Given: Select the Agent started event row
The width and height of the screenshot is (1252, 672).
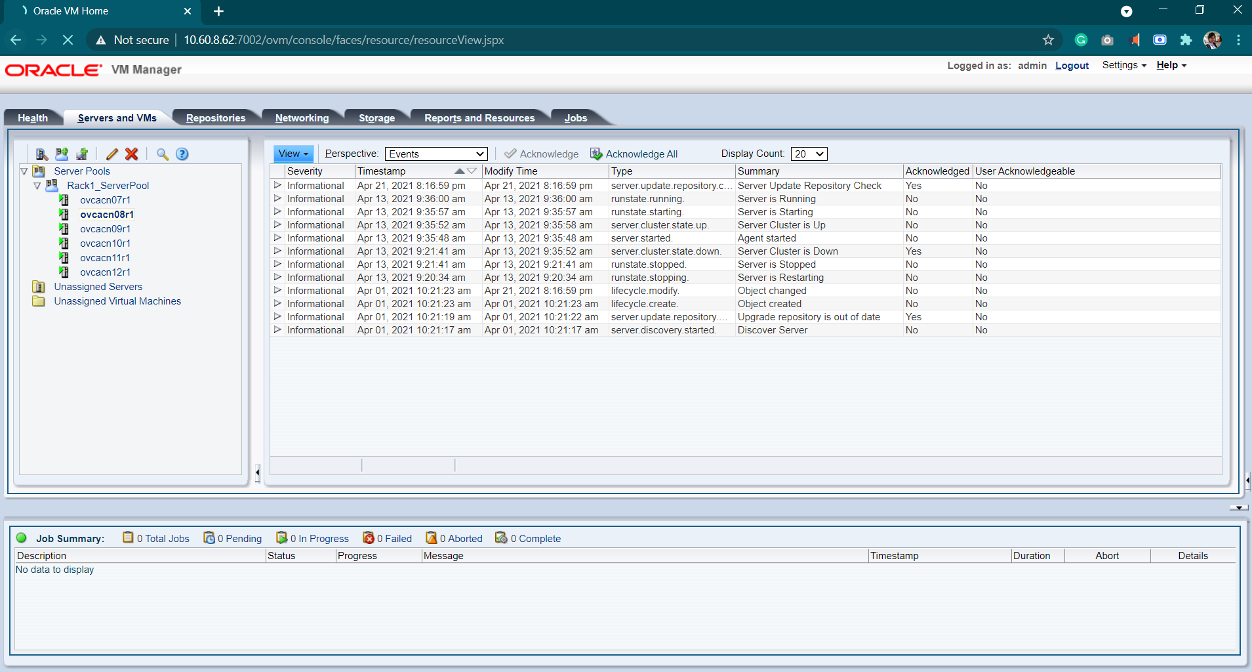Looking at the screenshot, I should [746, 238].
